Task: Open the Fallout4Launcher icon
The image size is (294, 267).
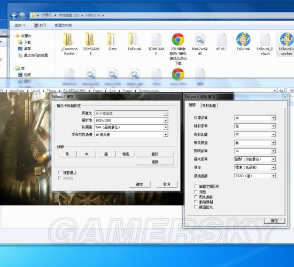Action: point(286,40)
